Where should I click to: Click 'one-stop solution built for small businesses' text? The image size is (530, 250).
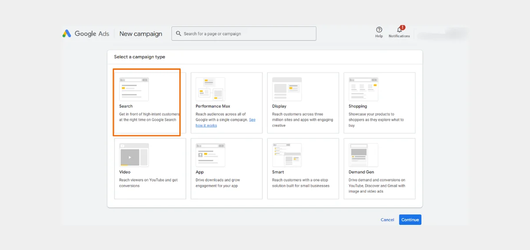coord(301,183)
